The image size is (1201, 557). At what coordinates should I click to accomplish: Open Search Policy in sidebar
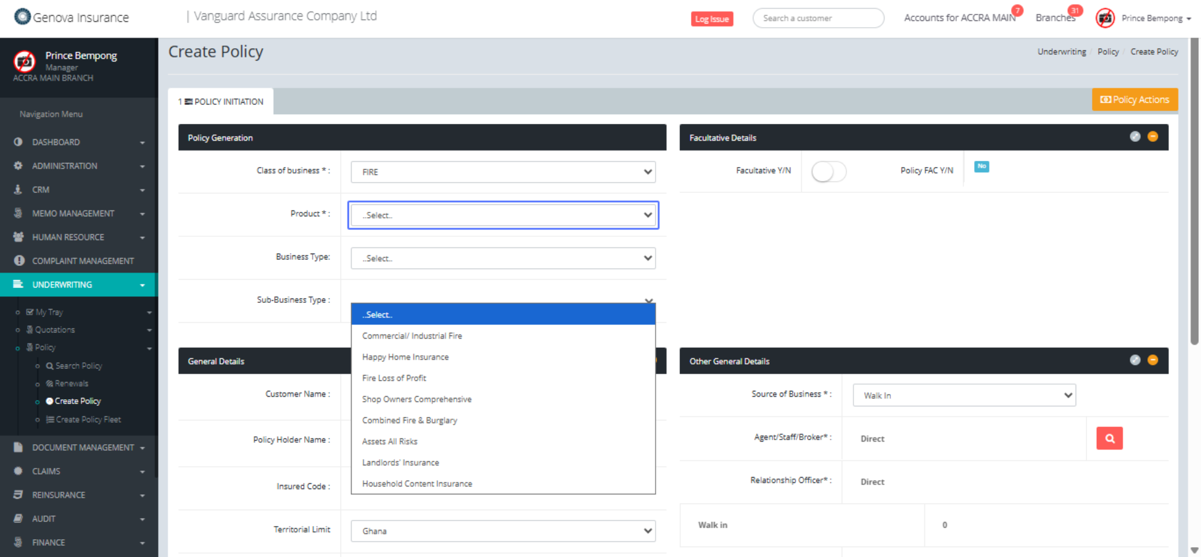coord(78,366)
